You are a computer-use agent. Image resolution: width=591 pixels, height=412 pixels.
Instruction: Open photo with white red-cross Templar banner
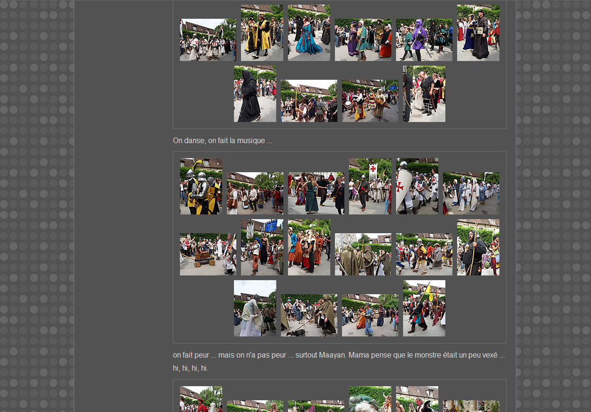(370, 186)
